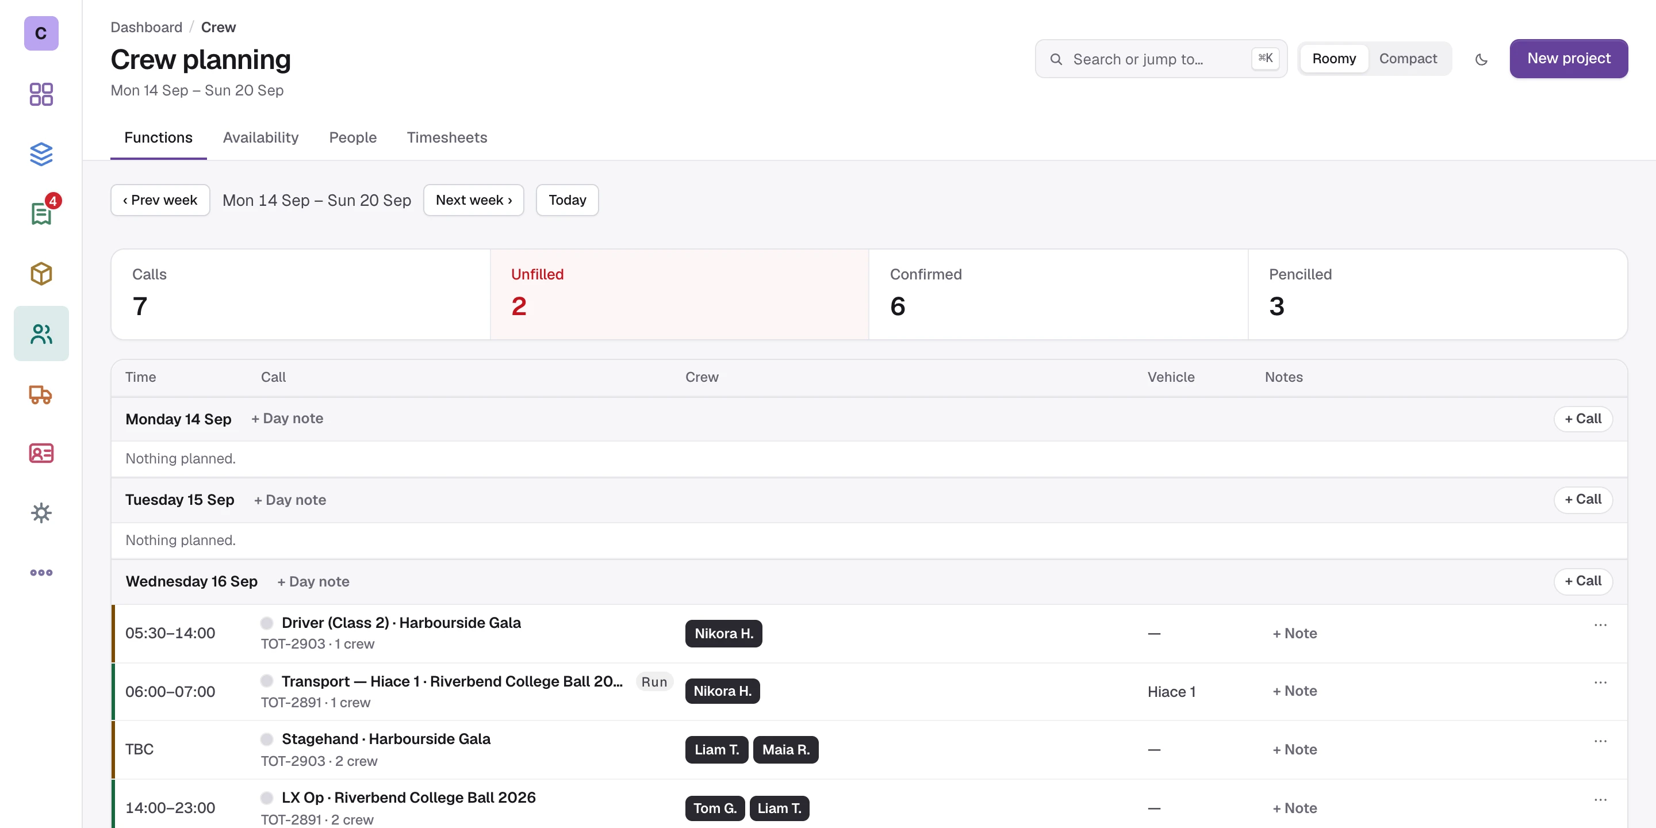The image size is (1656, 828).
Task: Open the three-dots more icon in sidebar
Action: [x=41, y=573]
